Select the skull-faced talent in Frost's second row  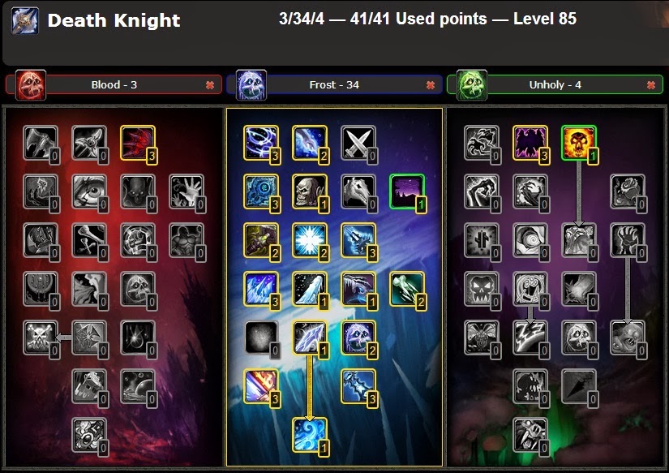pos(310,191)
